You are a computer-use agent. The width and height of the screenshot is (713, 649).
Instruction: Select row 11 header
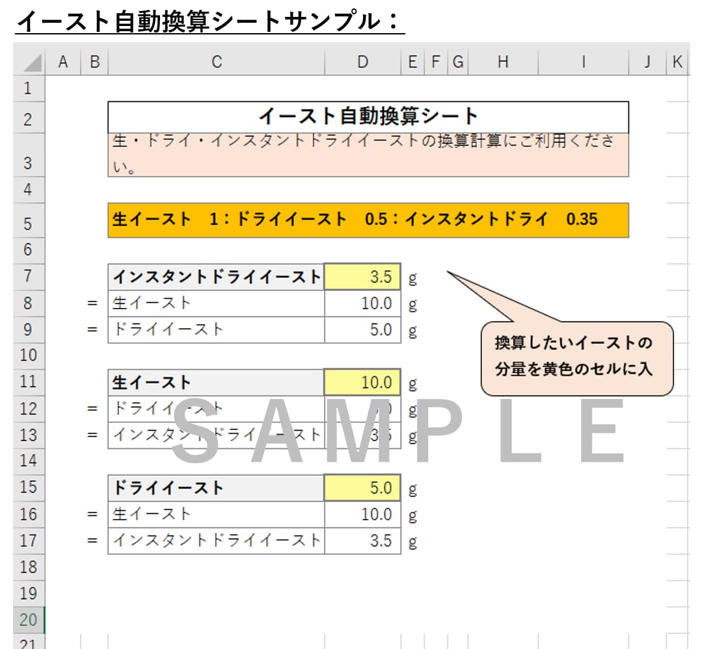tap(29, 383)
